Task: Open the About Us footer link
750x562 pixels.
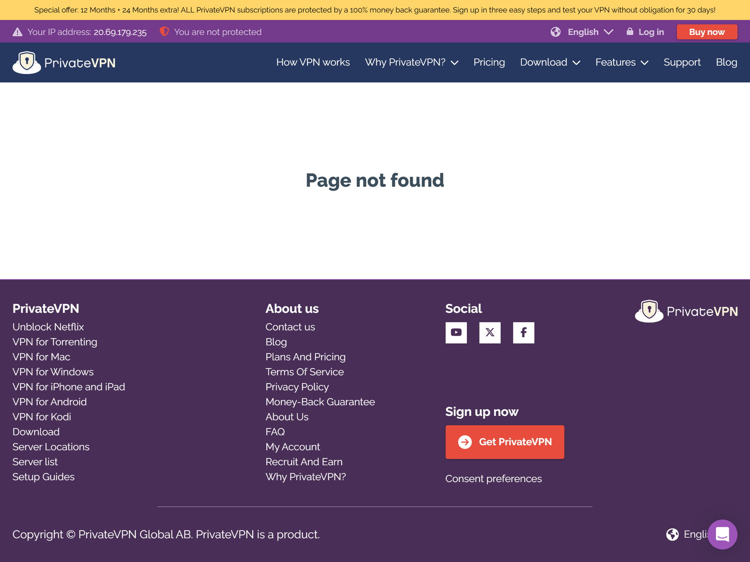Action: point(287,417)
